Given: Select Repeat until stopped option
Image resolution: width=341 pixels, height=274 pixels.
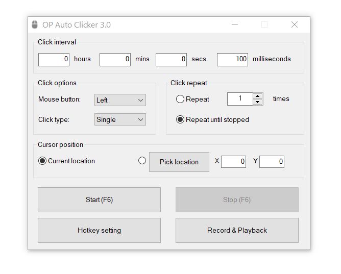Looking at the screenshot, I should (x=180, y=119).
